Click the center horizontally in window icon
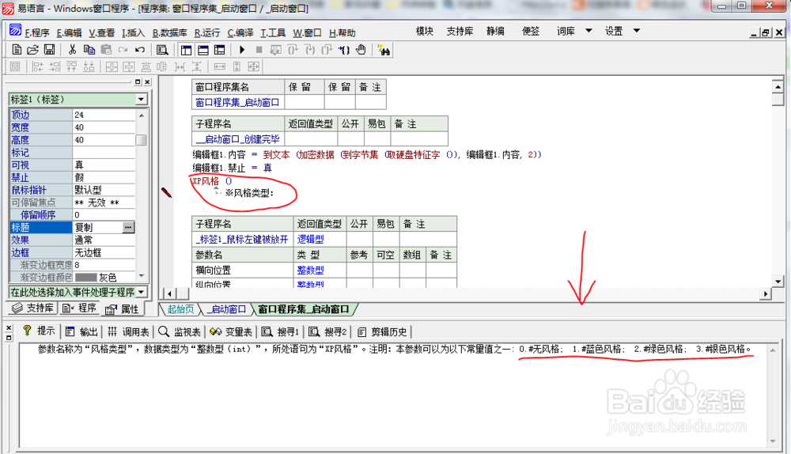The height and width of the screenshot is (454, 791). tap(112, 66)
